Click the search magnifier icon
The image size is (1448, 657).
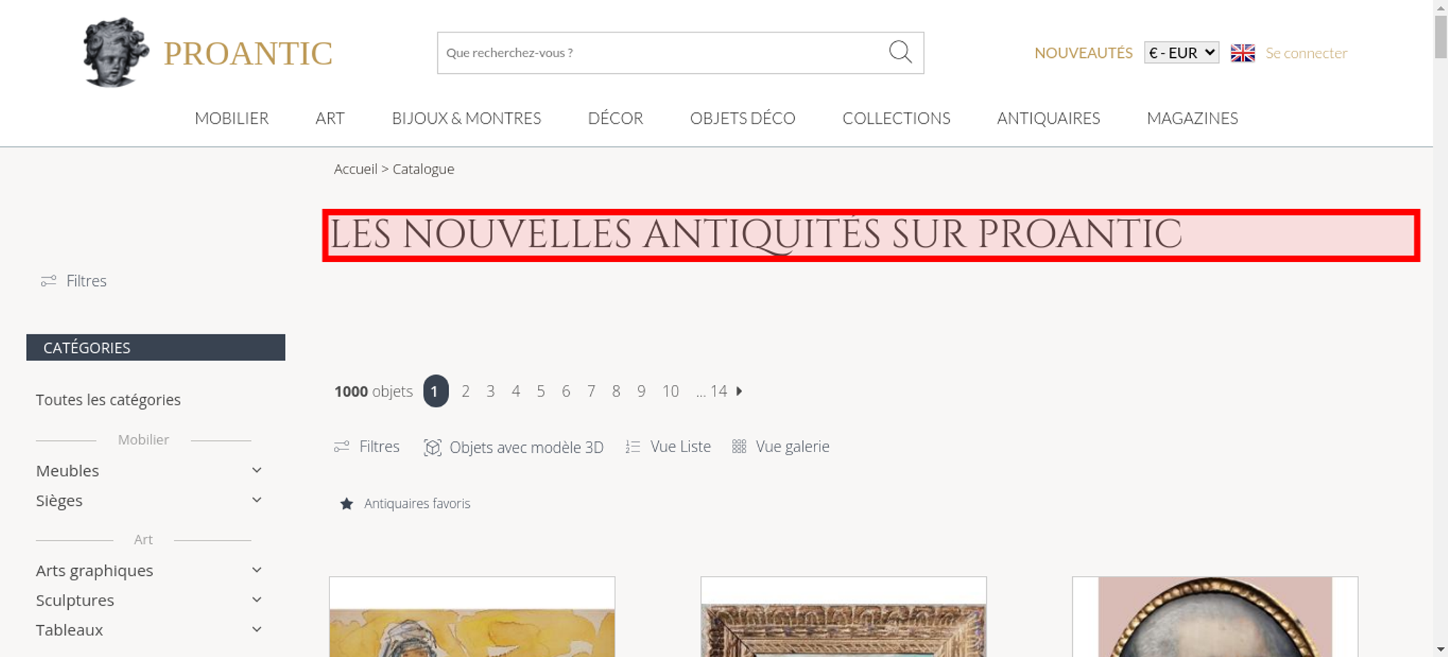point(900,52)
